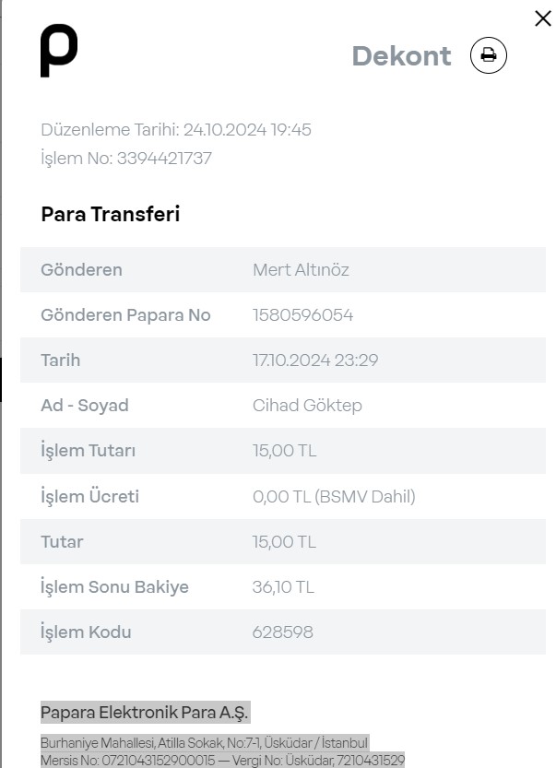Click Gönderen Papara No value 1580596054
Viewport: 556px width, 768px height.
302,315
